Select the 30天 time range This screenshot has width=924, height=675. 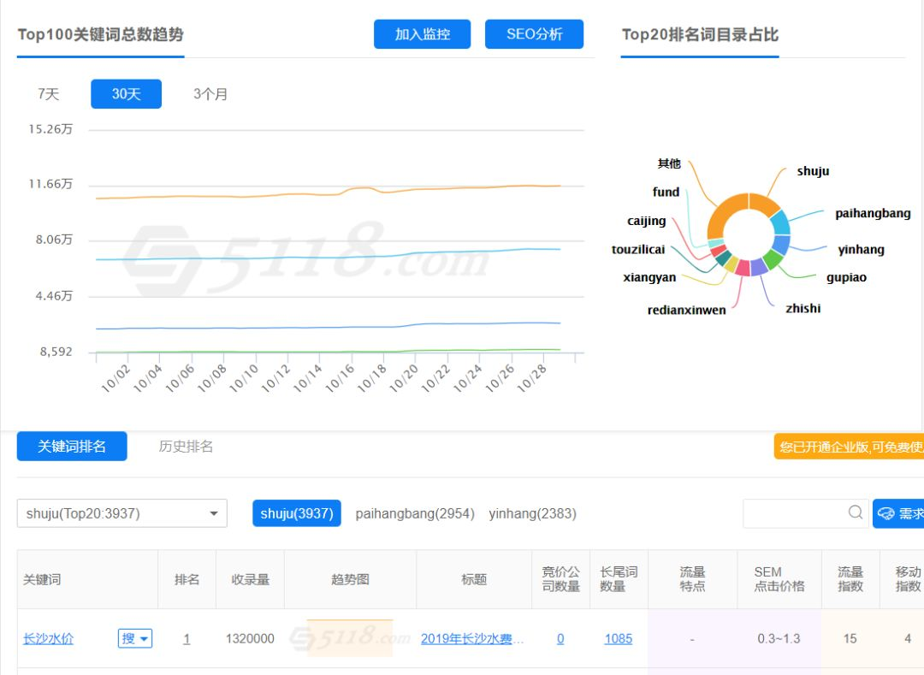click(x=126, y=94)
